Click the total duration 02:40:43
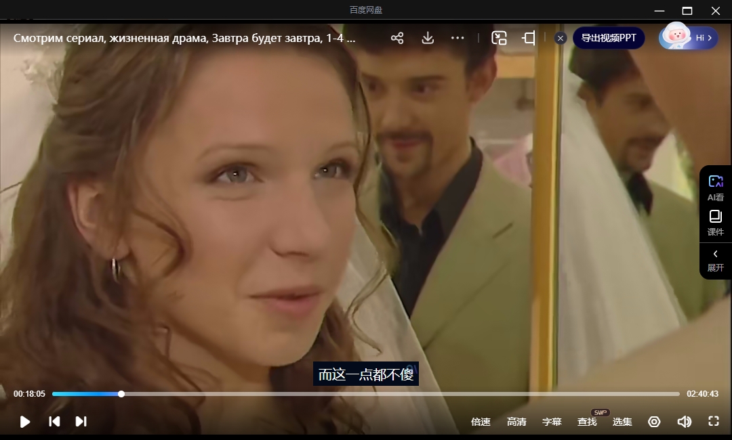The image size is (732, 440). 703,394
